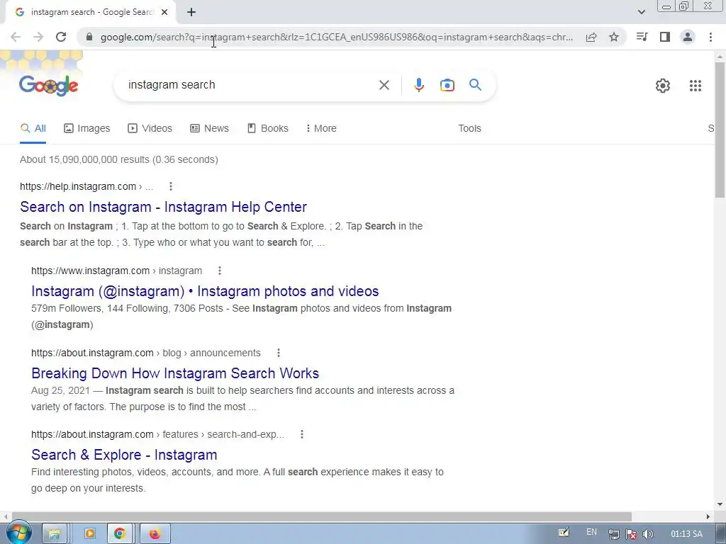Launch the media player taskbar icon
Image resolution: width=726 pixels, height=544 pixels.
(x=90, y=534)
